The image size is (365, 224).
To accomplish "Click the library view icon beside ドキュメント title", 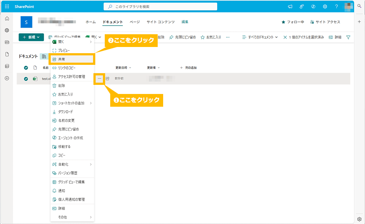I will point(44,56).
